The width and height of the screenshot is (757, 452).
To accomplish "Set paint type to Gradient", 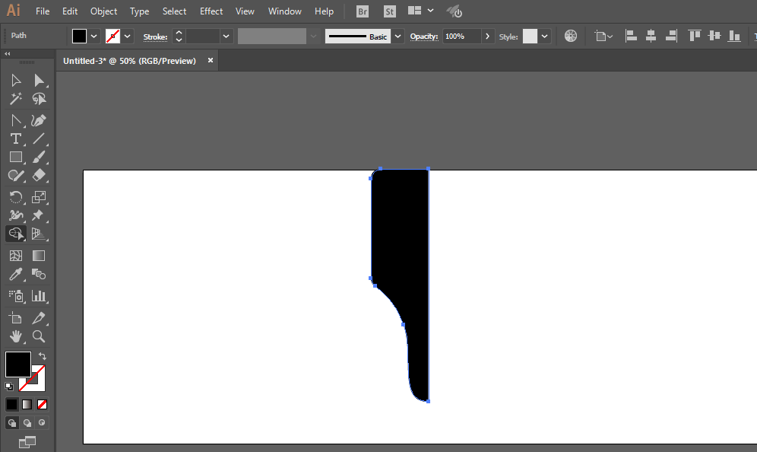I will tap(27, 404).
